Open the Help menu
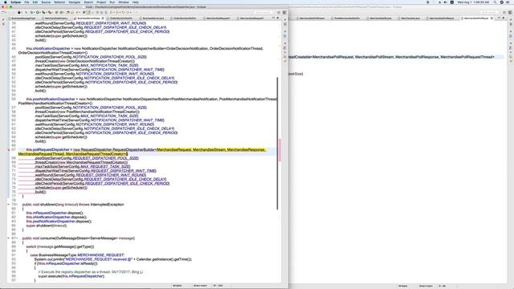 click(135, 2)
